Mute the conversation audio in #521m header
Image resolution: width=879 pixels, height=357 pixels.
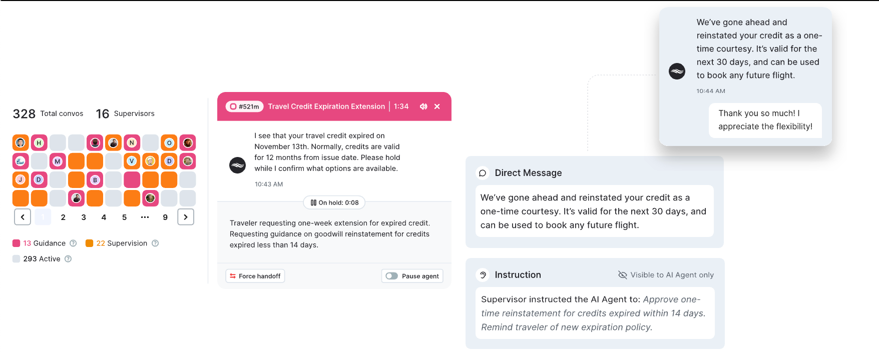[x=423, y=106]
